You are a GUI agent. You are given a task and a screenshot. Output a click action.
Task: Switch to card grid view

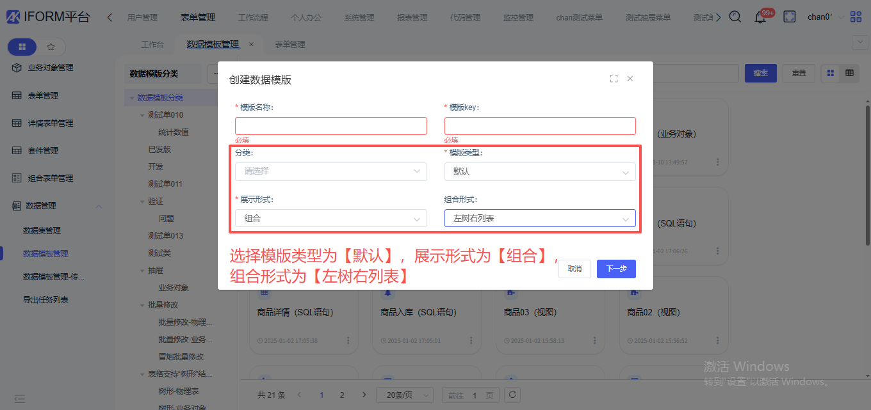831,73
